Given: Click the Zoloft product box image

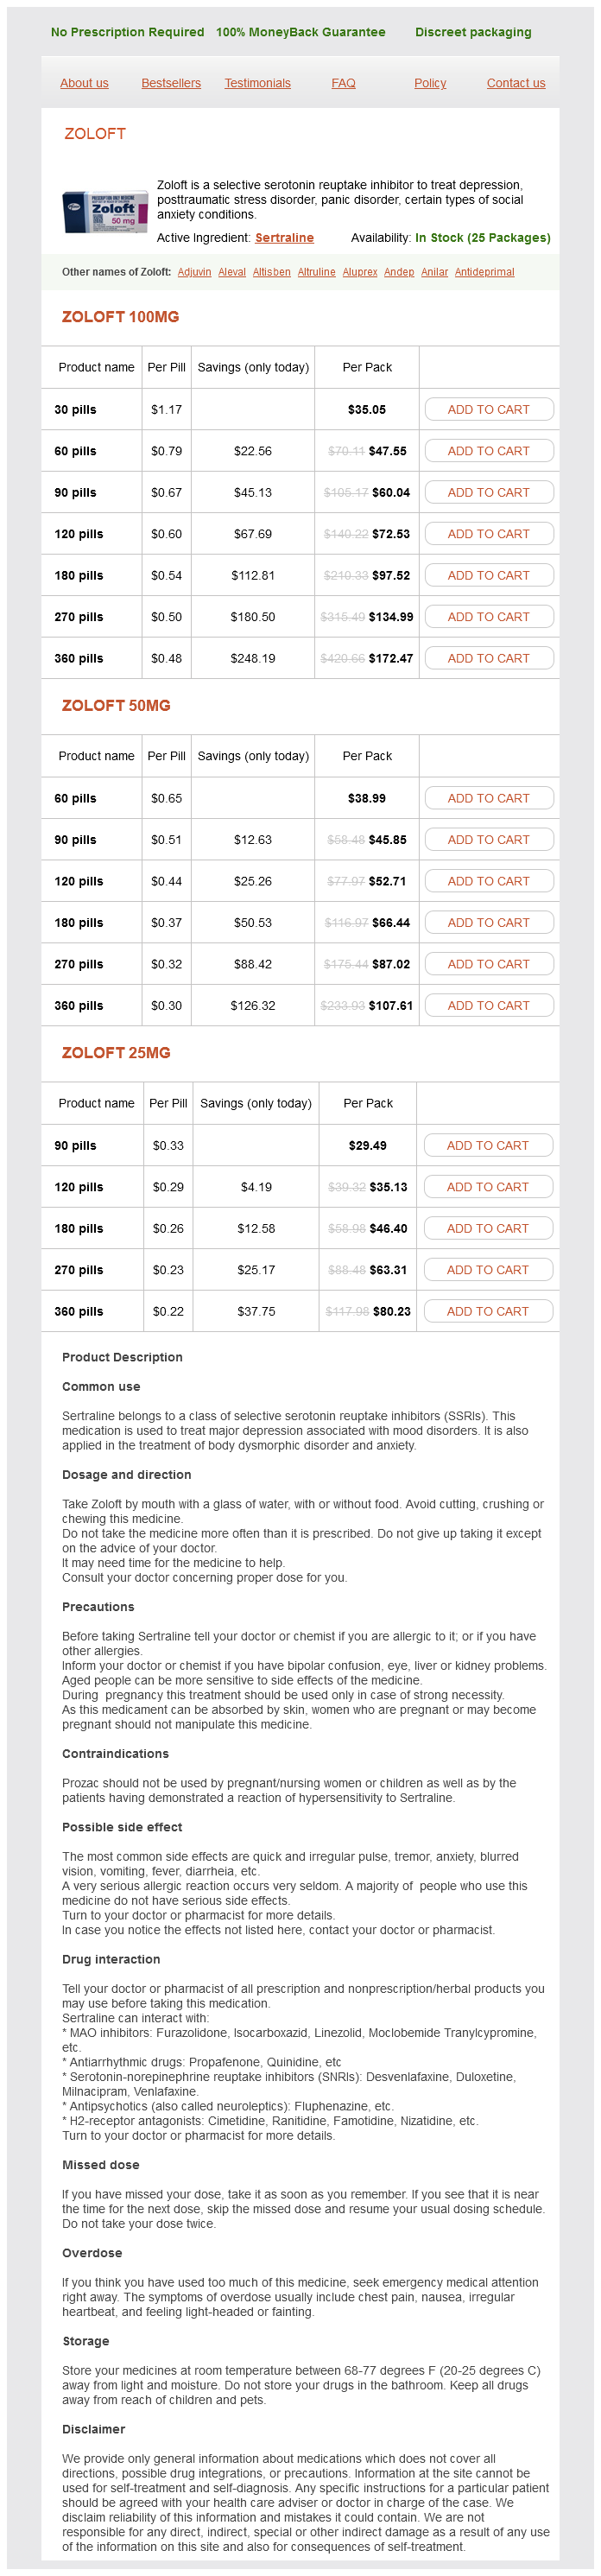Looking at the screenshot, I should tap(104, 212).
